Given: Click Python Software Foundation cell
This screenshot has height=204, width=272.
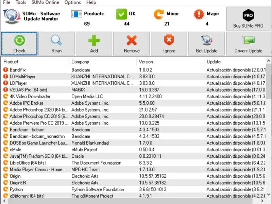Looking at the screenshot, I should pos(98,189).
